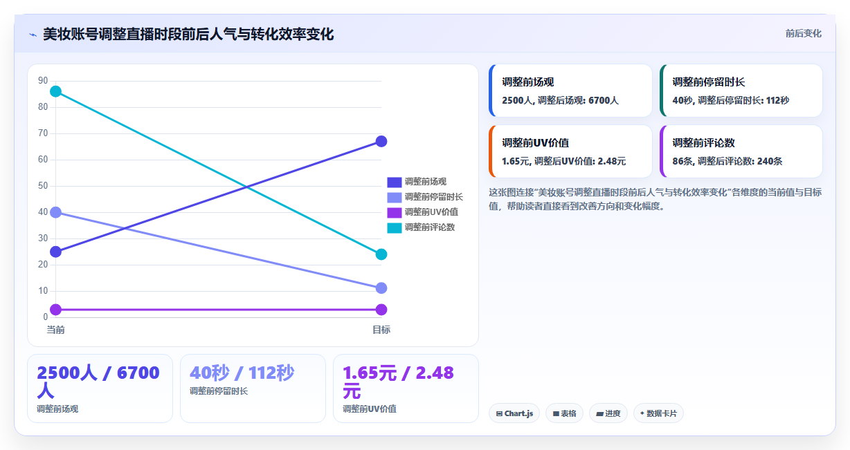The image size is (850, 450).
Task: Click legend label 调整前评论数
Action: click(x=429, y=227)
